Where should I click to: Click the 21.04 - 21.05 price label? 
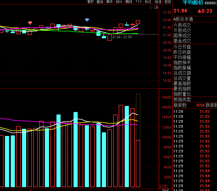tap(122, 37)
